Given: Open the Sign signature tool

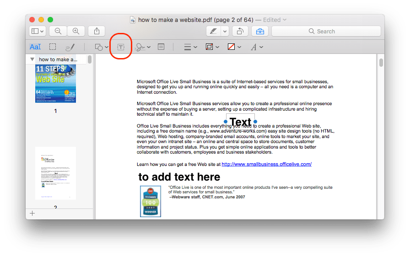Looking at the screenshot, I should click(x=140, y=47).
